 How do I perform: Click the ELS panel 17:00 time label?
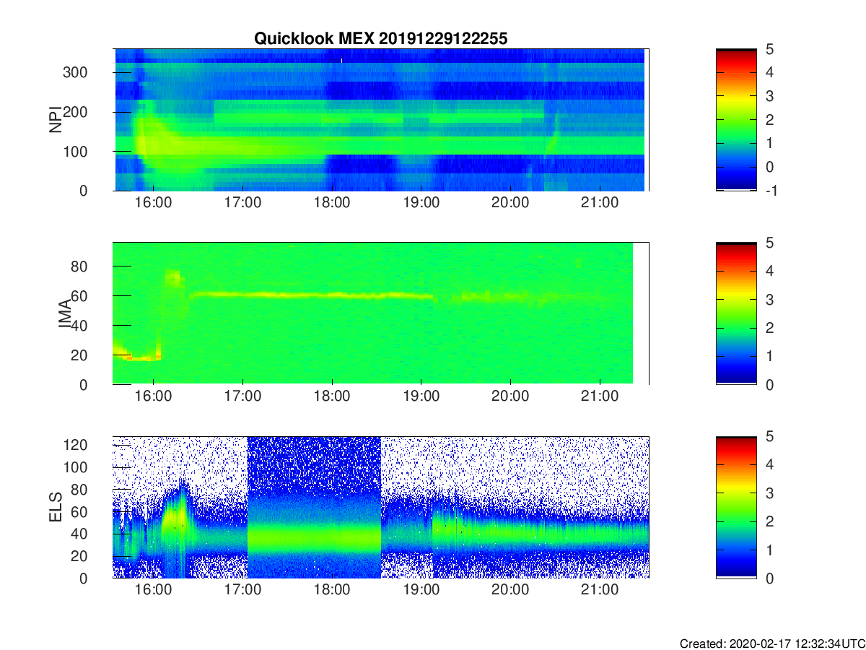coord(242,590)
